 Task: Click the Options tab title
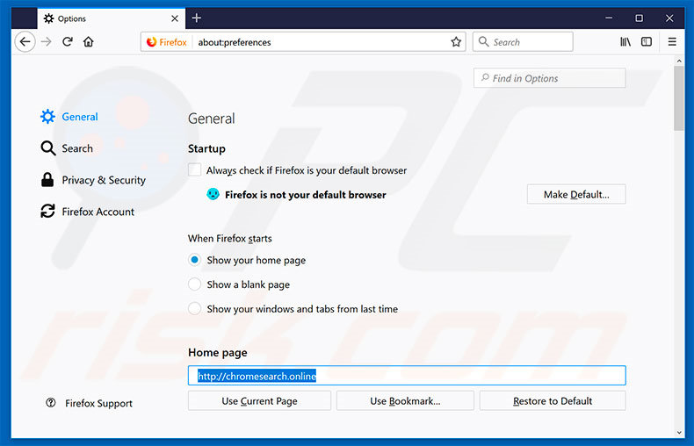(72, 18)
